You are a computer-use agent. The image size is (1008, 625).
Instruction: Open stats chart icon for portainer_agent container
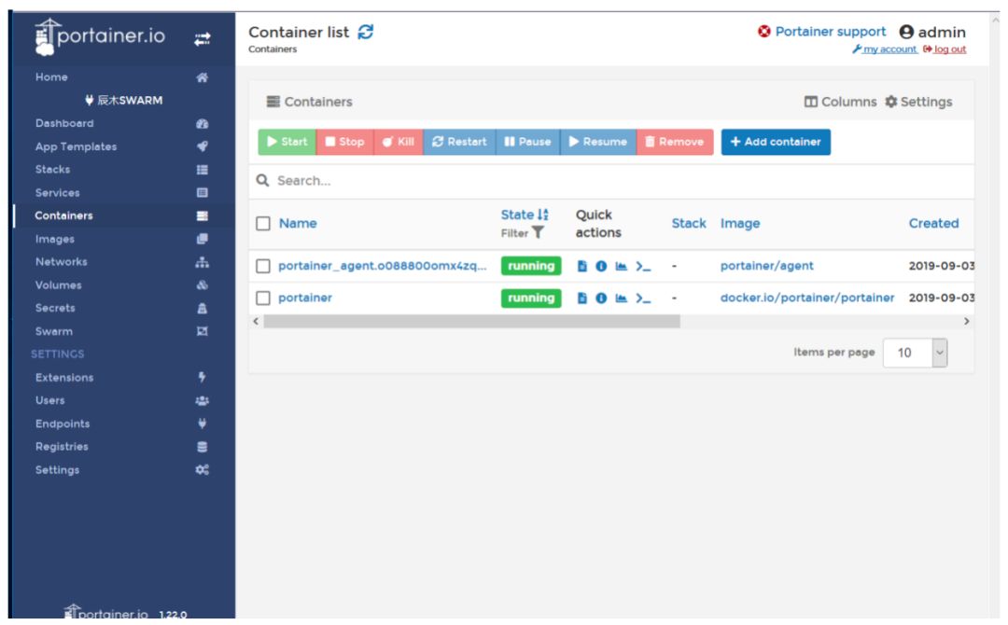point(621,266)
